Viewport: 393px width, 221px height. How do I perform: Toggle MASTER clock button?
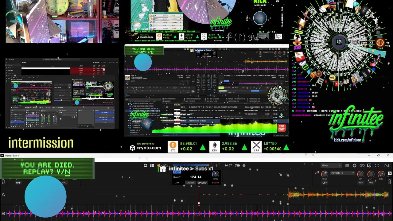tap(202, 183)
